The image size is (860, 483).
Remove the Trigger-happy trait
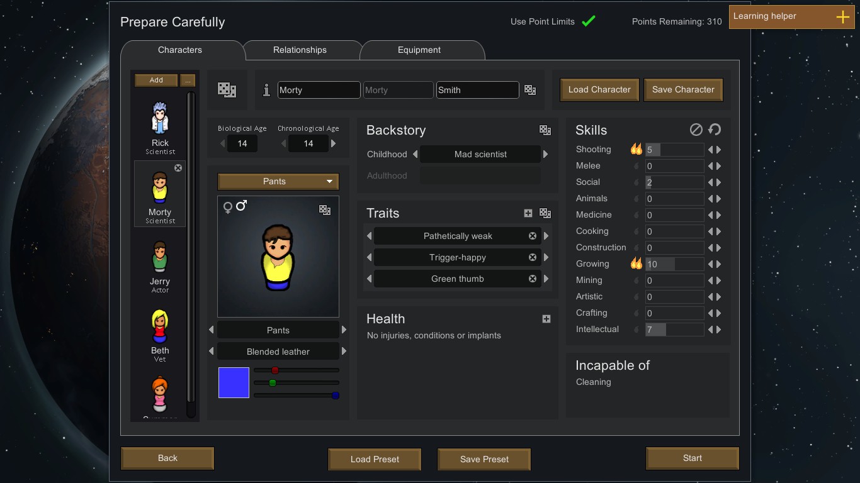533,257
